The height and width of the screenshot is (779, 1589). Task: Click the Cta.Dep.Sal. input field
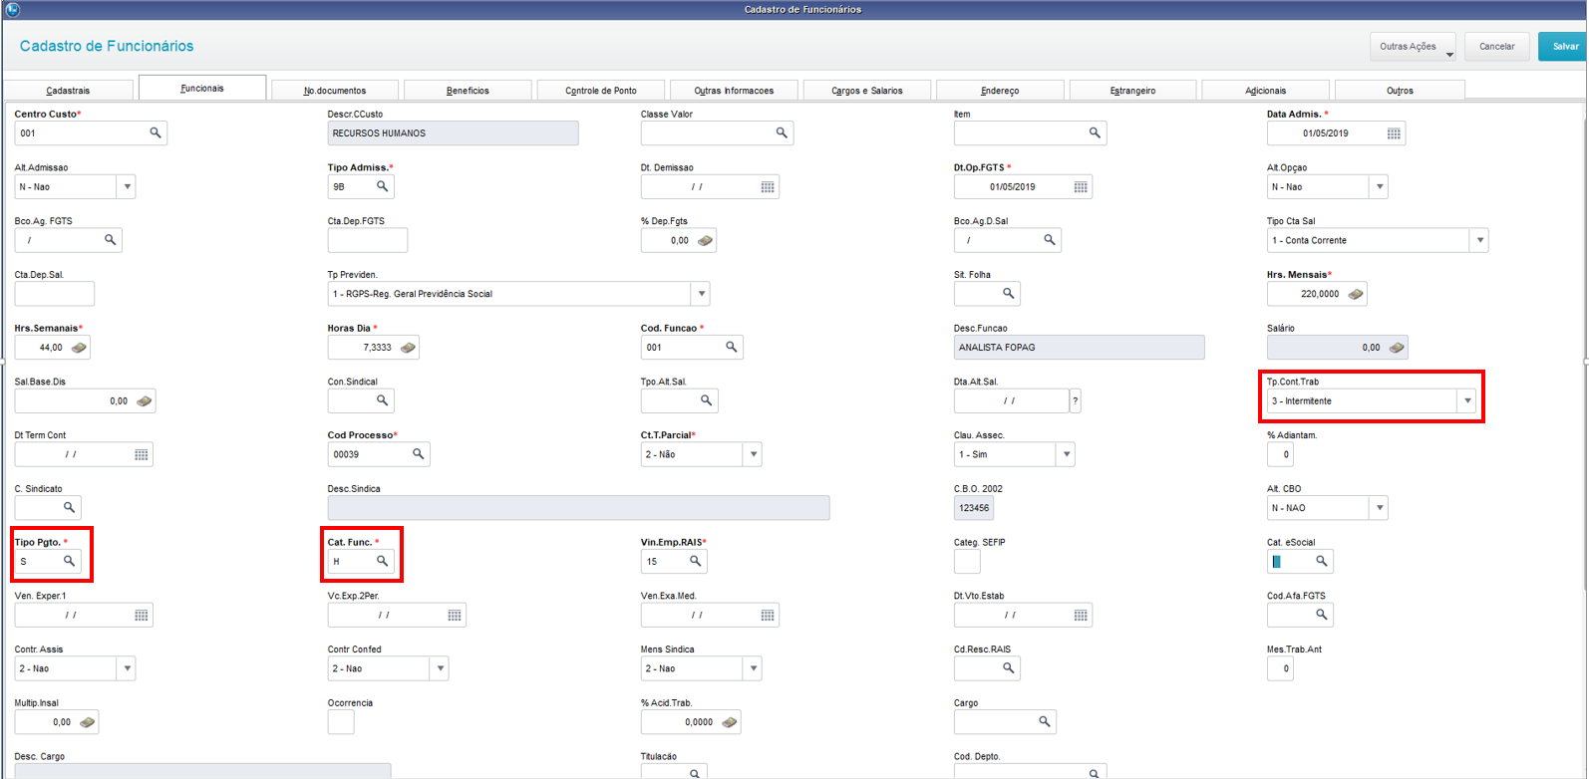[x=55, y=294]
